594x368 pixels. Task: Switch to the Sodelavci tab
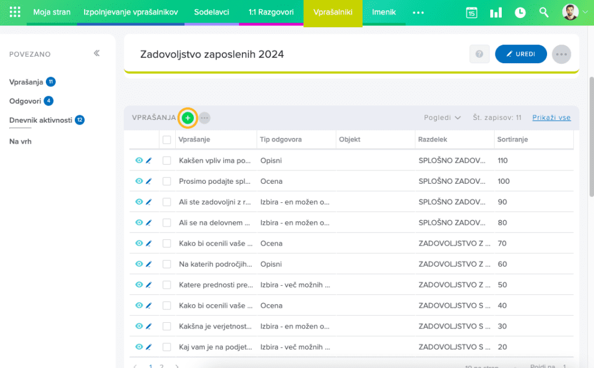211,12
